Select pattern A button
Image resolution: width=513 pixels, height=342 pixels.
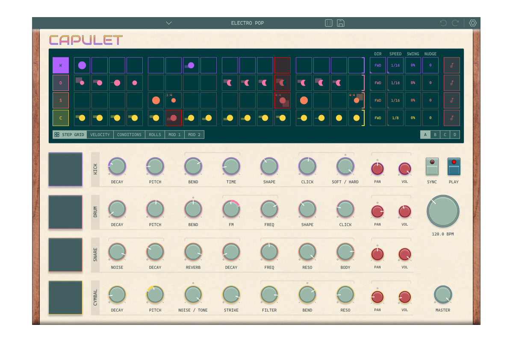tap(425, 135)
